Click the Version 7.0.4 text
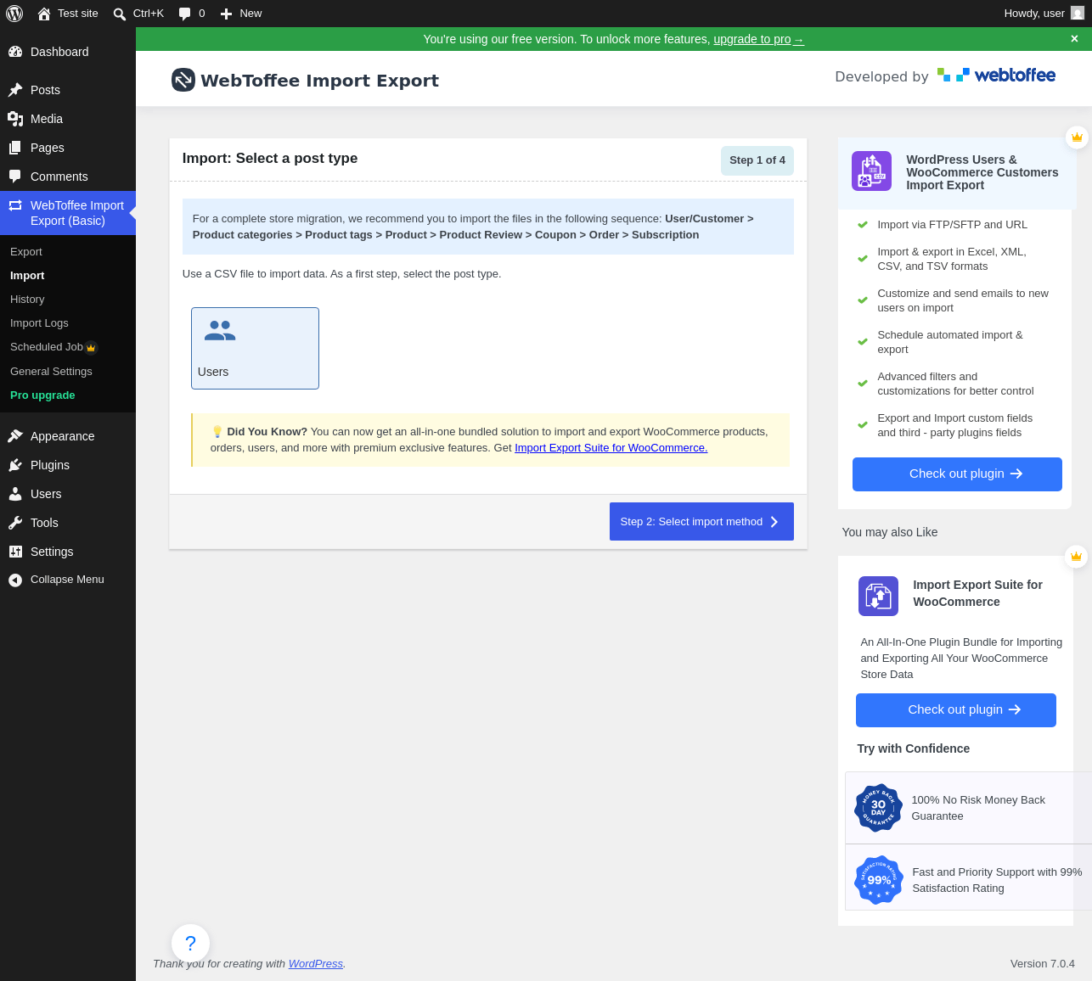 (x=1043, y=964)
